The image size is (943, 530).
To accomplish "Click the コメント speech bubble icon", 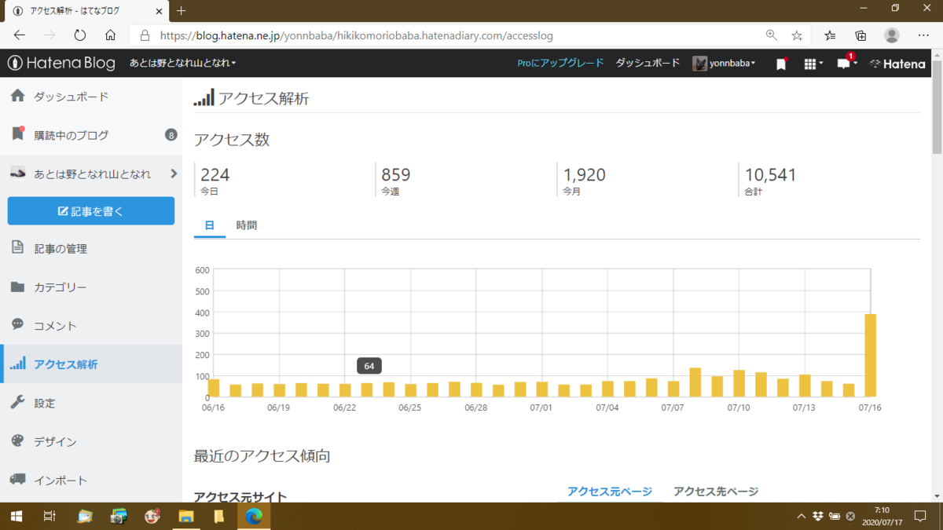I will click(18, 324).
